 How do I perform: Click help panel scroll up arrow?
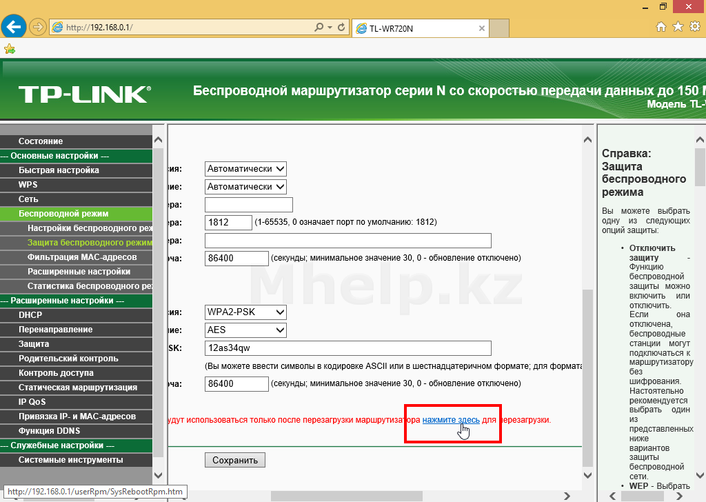tap(700, 140)
